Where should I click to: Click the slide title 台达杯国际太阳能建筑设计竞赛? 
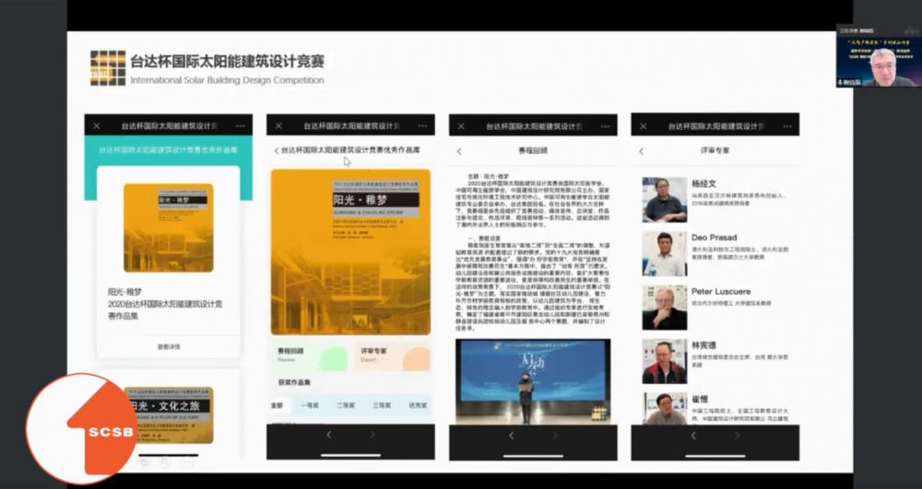[227, 61]
